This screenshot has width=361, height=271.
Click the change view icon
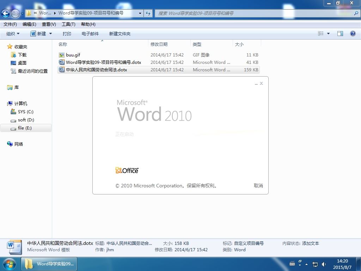pyautogui.click(x=321, y=34)
